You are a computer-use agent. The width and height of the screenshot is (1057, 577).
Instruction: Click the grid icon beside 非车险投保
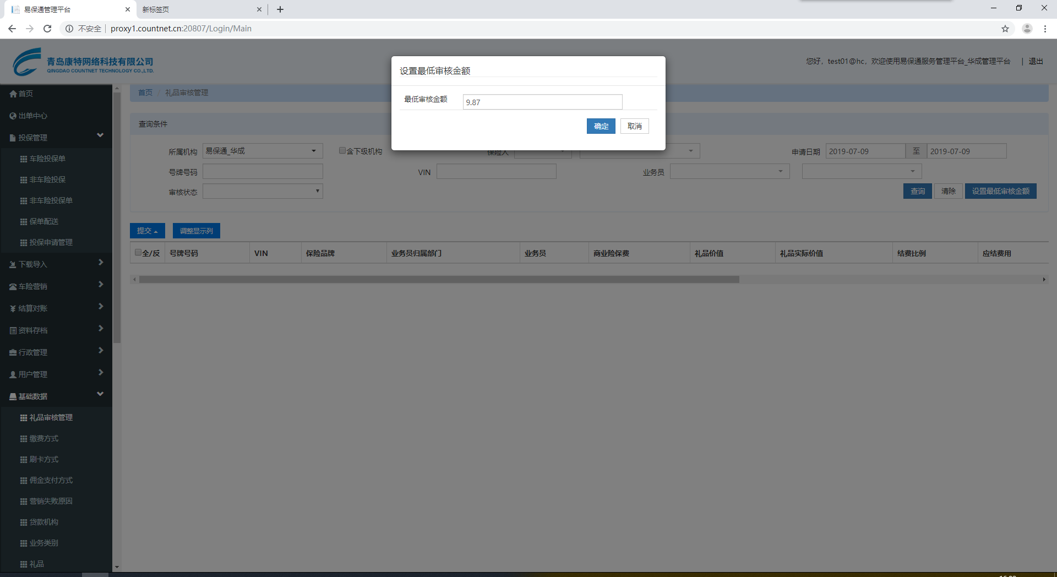pyautogui.click(x=24, y=180)
